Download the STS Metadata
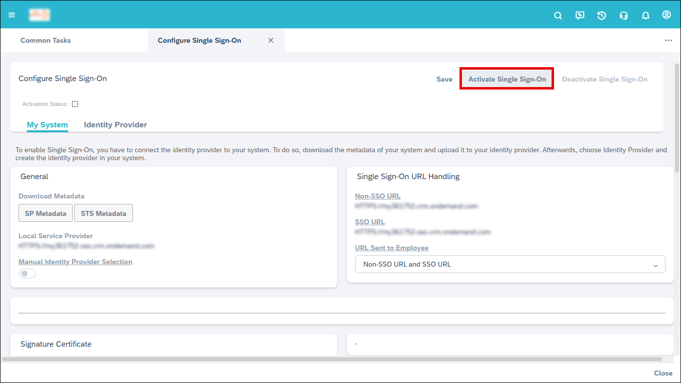Screen dimensions: 681x383 pos(104,213)
